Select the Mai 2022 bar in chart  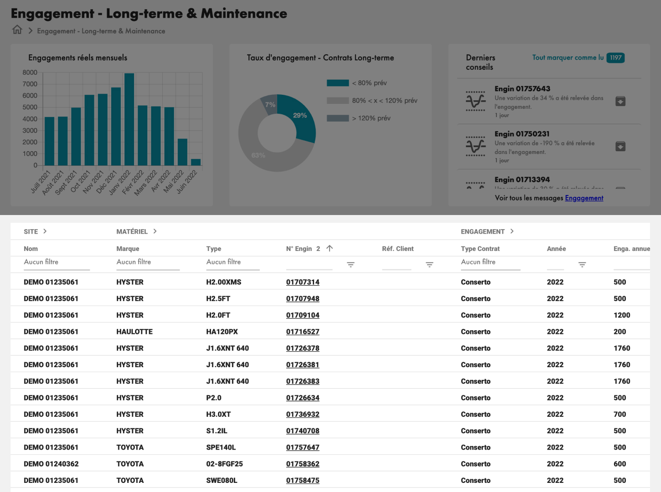(x=182, y=152)
